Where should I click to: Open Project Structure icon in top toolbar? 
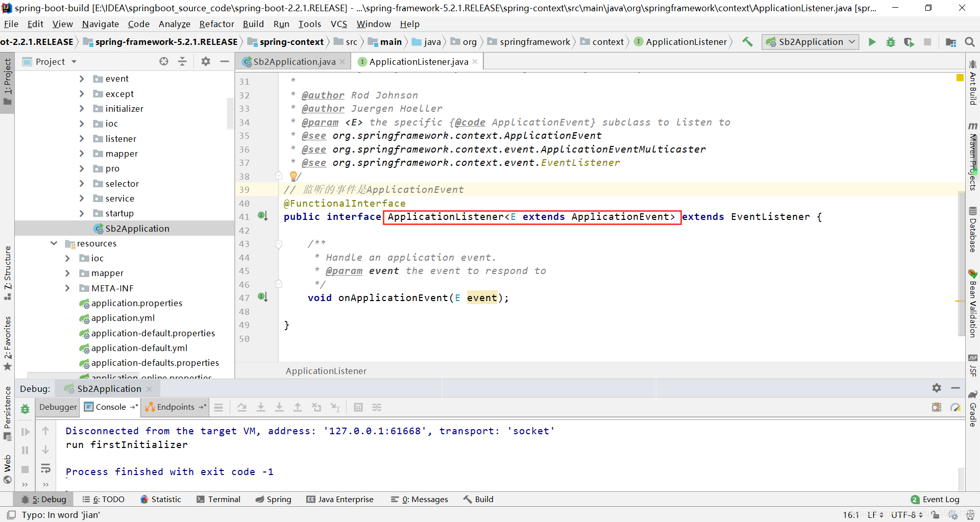click(x=950, y=42)
